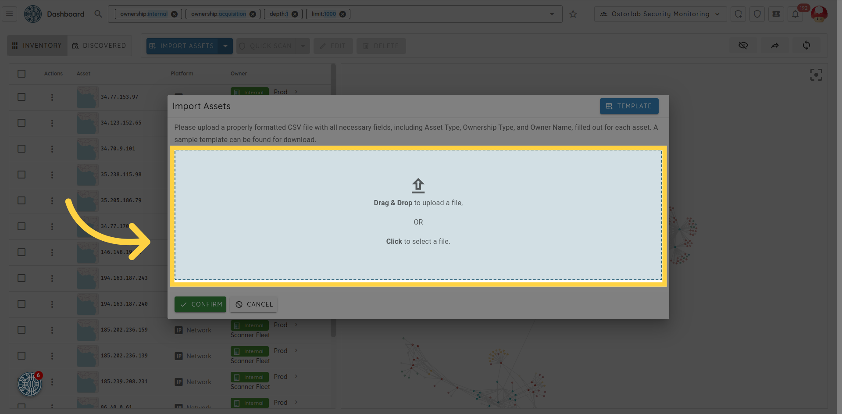Select checkbox for asset 34.77.153.97
842x414 pixels.
pos(21,97)
